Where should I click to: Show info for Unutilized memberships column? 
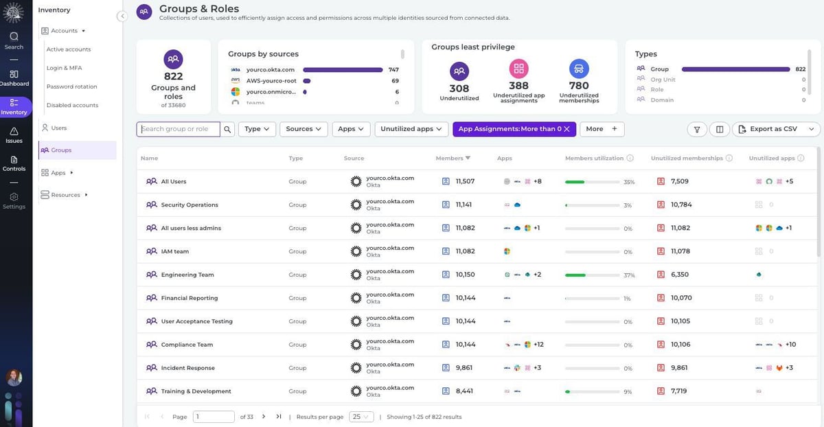coord(729,158)
